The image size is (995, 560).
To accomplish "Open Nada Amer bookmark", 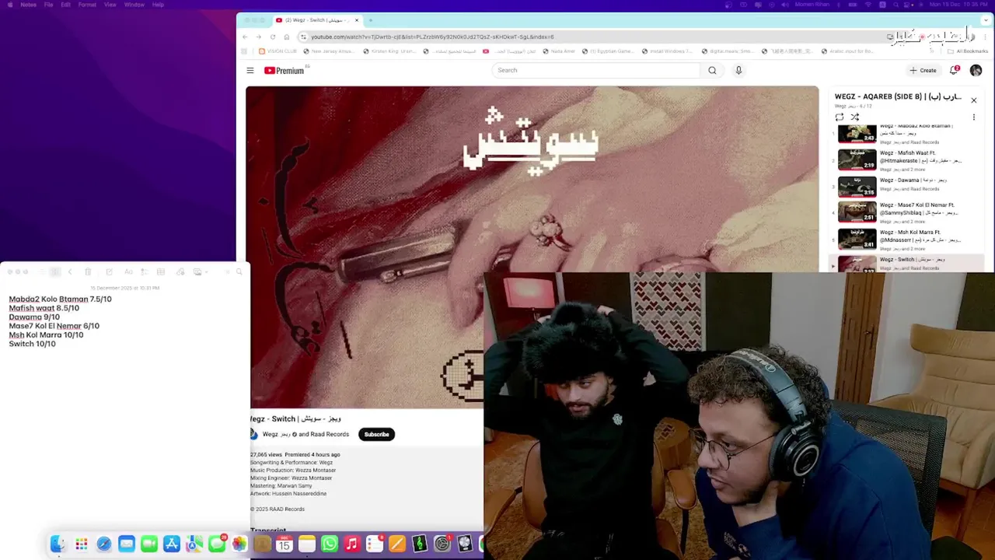I will click(559, 51).
